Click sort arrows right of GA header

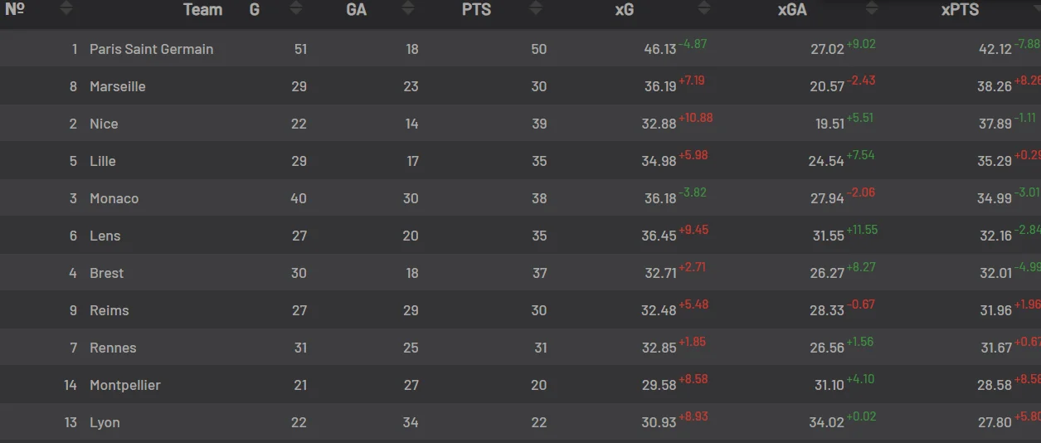coord(407,9)
